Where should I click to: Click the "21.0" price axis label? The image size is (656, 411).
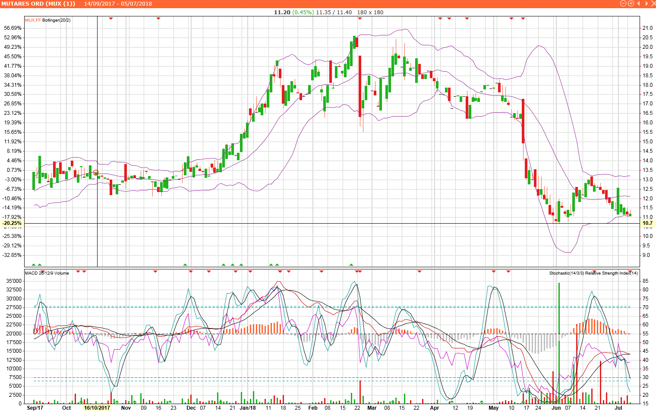647,28
